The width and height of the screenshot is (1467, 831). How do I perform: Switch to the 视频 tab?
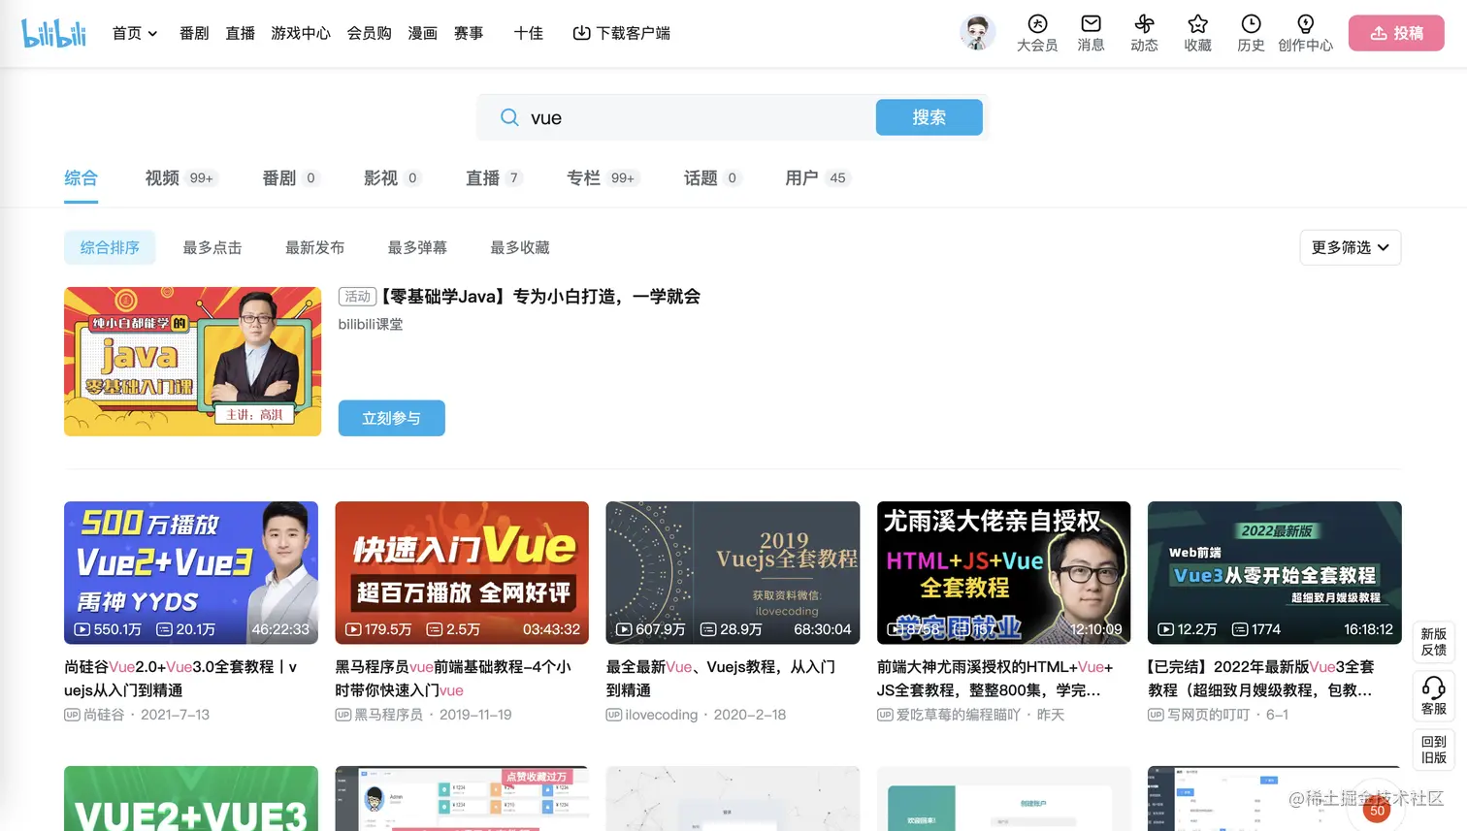180,177
